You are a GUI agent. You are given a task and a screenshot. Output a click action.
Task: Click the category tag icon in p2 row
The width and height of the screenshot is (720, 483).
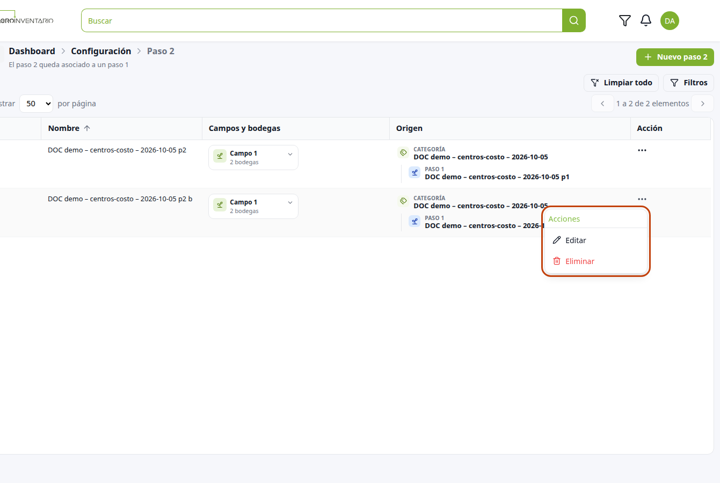tap(403, 152)
